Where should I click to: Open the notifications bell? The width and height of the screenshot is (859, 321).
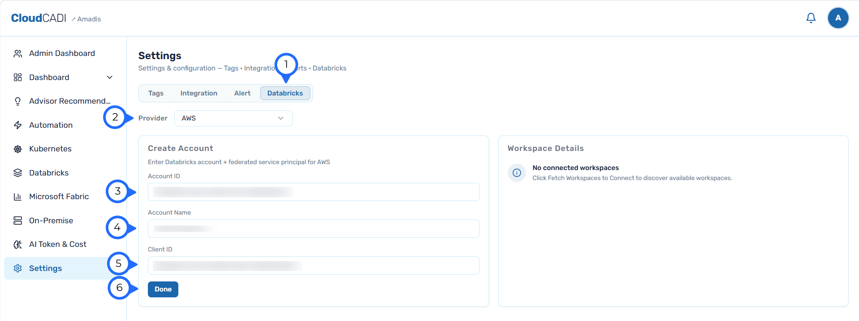point(811,18)
